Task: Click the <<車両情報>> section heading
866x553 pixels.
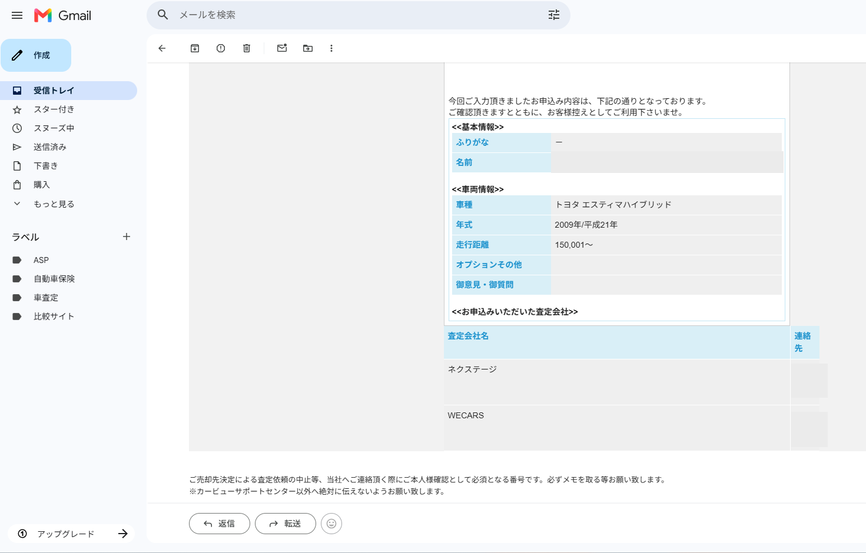Action: pos(477,189)
